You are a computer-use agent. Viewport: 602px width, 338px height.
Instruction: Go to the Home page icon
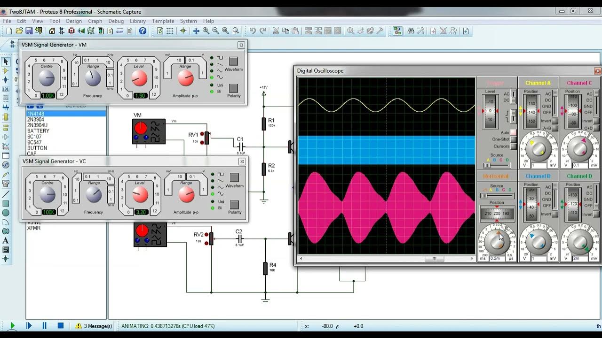[52, 31]
